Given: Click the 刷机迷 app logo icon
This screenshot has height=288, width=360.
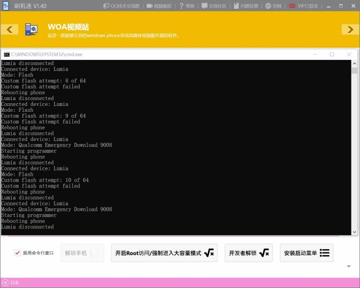Looking at the screenshot, I should (6, 6).
